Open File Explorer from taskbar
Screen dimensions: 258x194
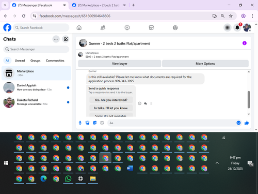(x=93, y=178)
